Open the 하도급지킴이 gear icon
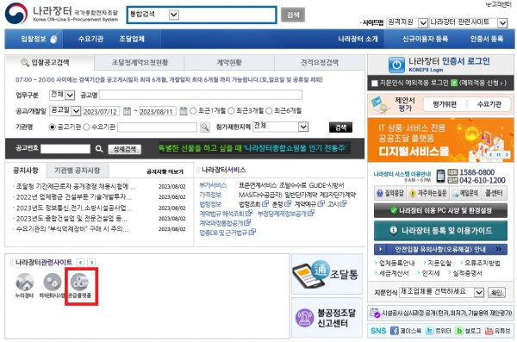The image size is (517, 342). (x=53, y=283)
